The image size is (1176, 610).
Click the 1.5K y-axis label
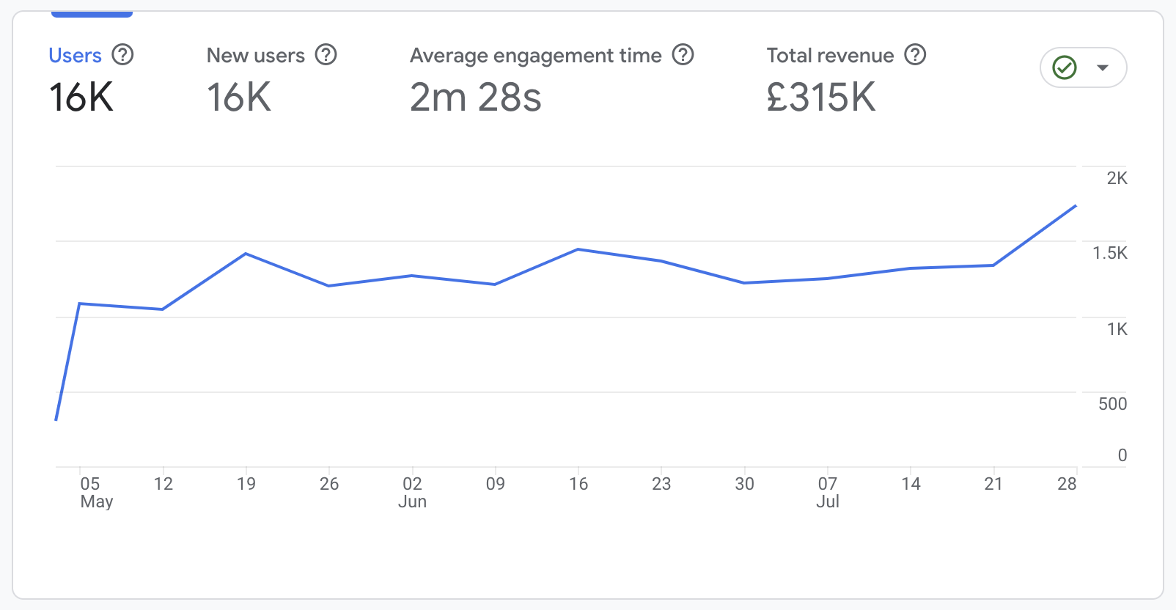point(1110,253)
